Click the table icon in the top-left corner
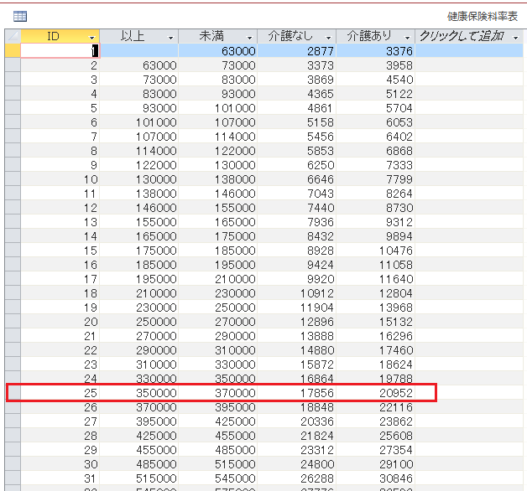The width and height of the screenshot is (527, 491). [19, 15]
